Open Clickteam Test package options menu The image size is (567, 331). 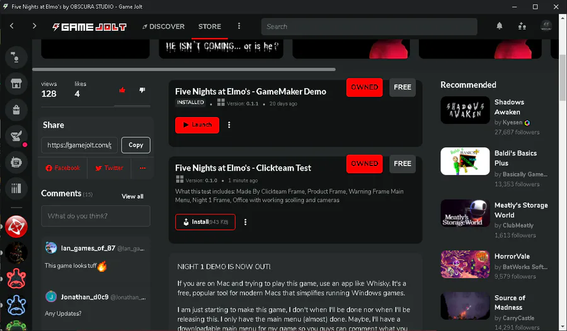coord(245,222)
